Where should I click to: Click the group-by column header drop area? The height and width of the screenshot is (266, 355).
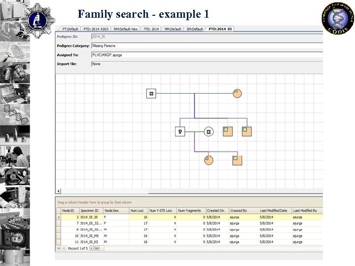pyautogui.click(x=189, y=202)
